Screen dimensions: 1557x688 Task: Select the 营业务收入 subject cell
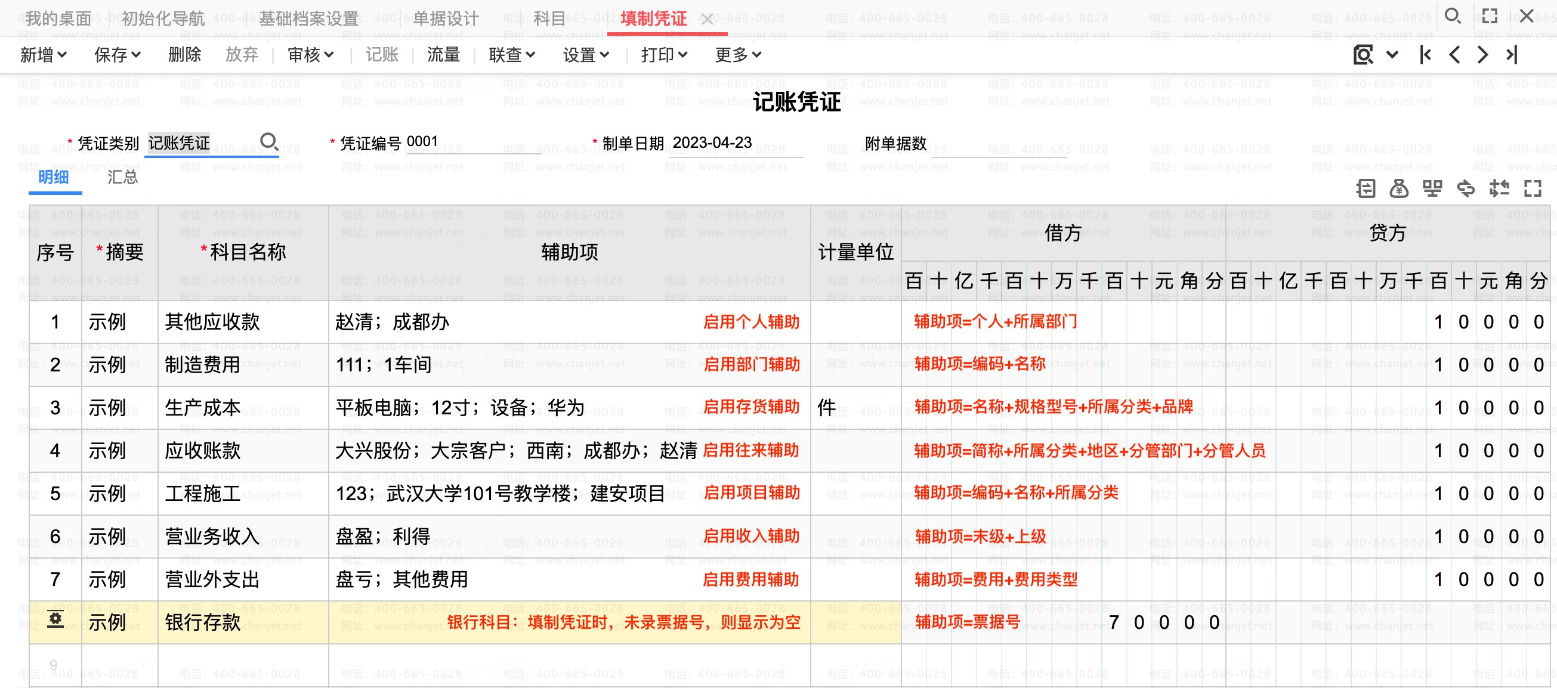click(243, 537)
